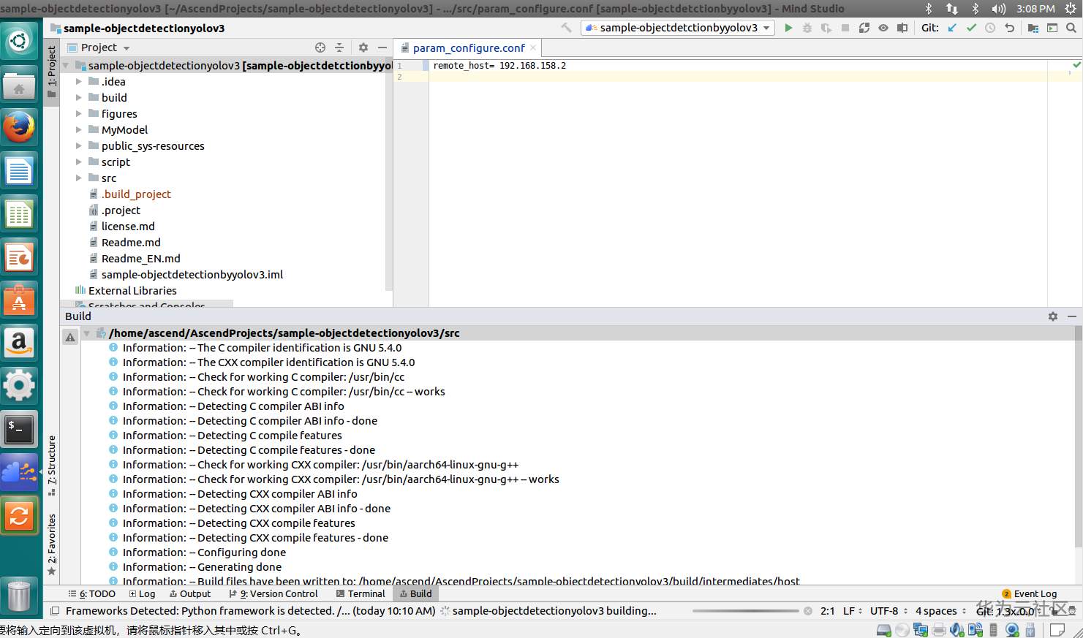Expand the .idea folder

pos(79,82)
